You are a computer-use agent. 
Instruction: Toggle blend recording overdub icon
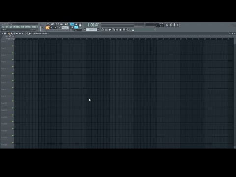[61, 24]
